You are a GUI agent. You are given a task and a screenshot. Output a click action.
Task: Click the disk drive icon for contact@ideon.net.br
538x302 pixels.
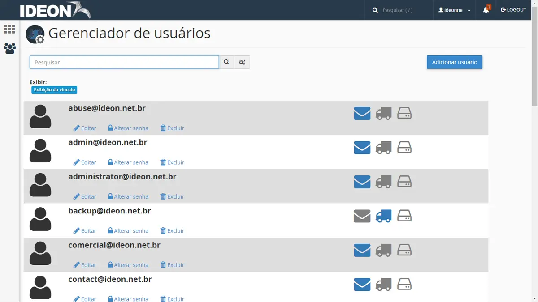point(404,284)
